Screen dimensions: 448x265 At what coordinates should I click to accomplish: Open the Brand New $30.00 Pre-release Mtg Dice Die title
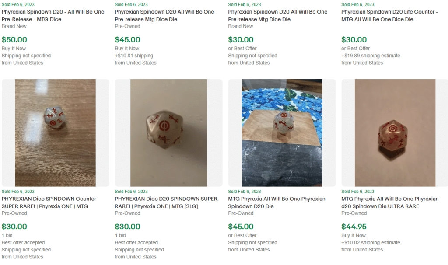pos(277,16)
